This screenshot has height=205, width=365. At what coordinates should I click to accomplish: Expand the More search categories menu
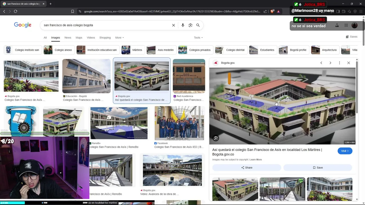click(119, 38)
